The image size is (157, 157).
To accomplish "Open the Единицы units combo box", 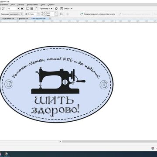I will pos(16,14).
